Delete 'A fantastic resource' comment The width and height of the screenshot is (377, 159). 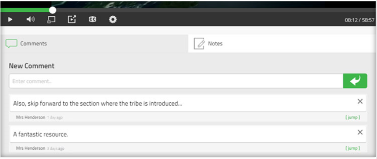pos(360,132)
